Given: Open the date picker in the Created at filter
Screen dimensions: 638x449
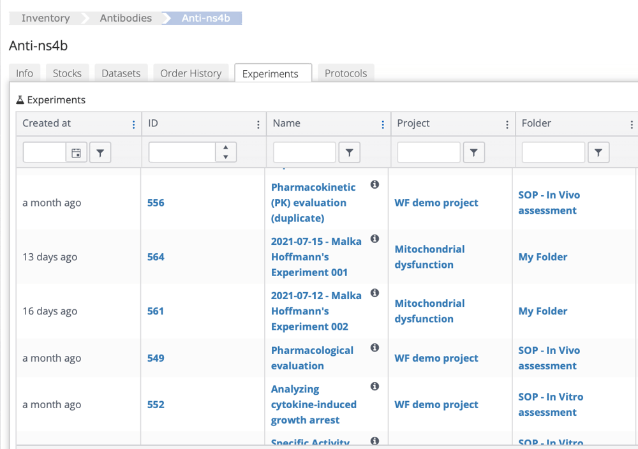Looking at the screenshot, I should [x=75, y=152].
